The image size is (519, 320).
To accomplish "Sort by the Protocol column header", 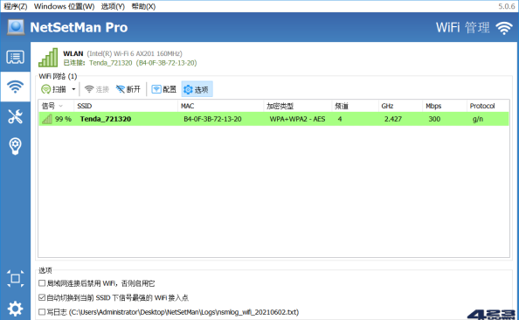I will [488, 106].
